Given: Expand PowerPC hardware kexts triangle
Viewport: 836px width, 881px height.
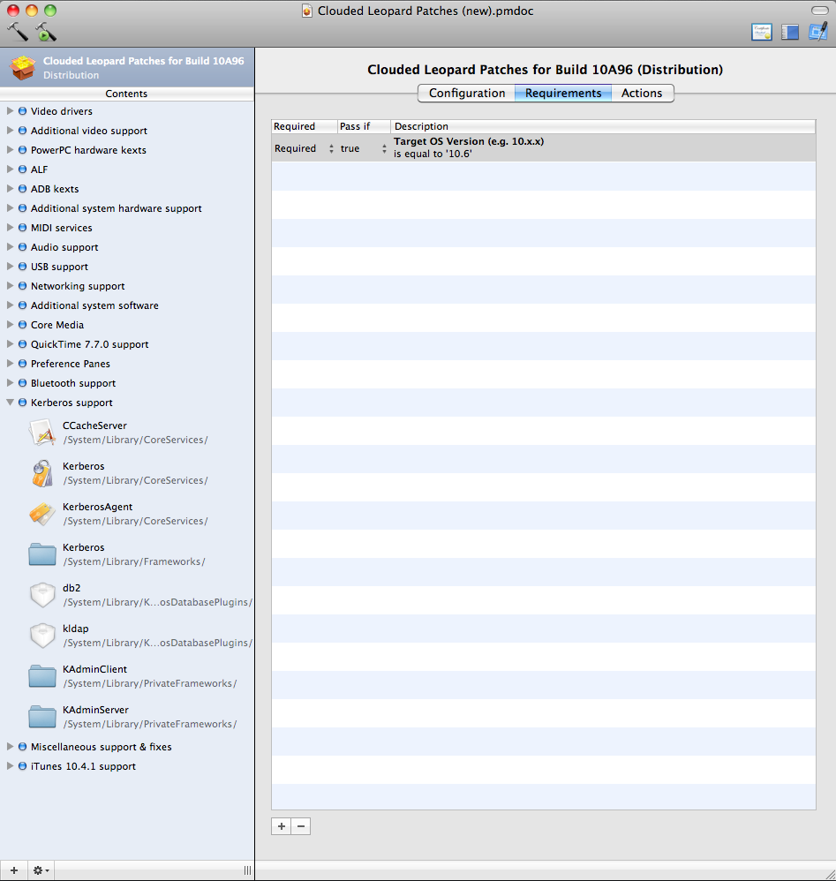Looking at the screenshot, I should (x=10, y=150).
